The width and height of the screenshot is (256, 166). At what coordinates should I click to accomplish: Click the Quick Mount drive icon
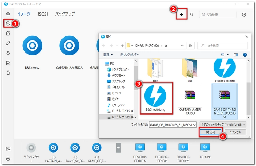click(x=31, y=148)
